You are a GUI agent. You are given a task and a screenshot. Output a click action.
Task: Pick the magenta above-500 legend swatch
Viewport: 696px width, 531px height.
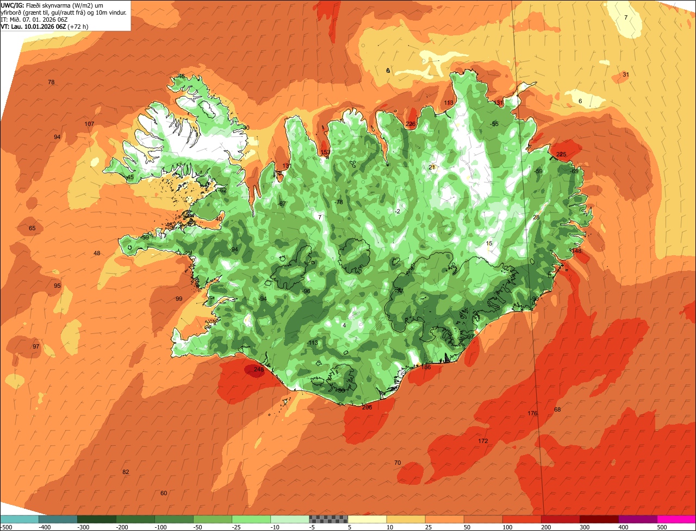(676, 519)
